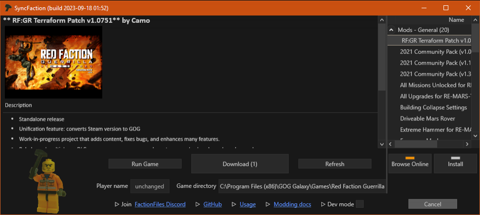The width and height of the screenshot is (480, 215).
Task: Click the Player name input field
Action: 149,186
